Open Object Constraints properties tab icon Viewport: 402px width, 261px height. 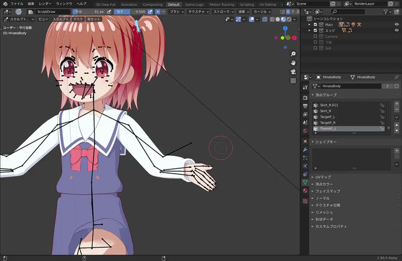pyautogui.click(x=305, y=174)
